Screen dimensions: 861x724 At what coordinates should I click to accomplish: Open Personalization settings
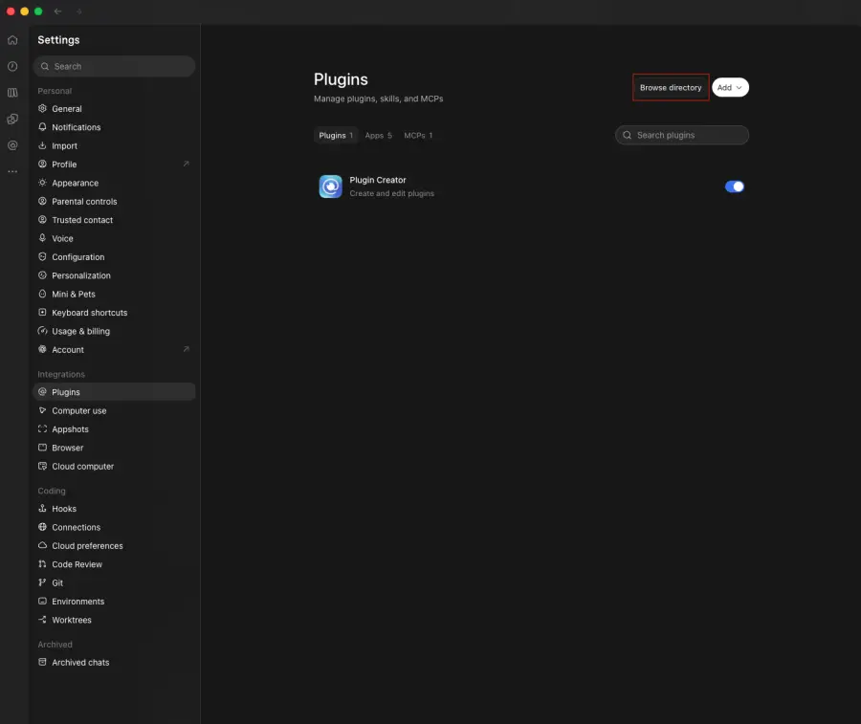(x=114, y=275)
